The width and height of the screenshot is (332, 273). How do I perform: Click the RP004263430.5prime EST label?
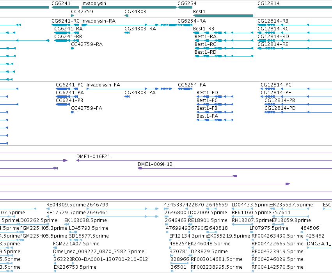[278, 236]
